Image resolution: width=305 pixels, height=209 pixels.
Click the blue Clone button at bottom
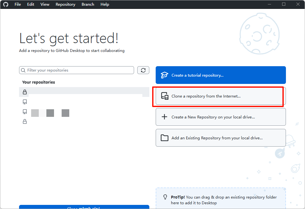[x=84, y=207]
